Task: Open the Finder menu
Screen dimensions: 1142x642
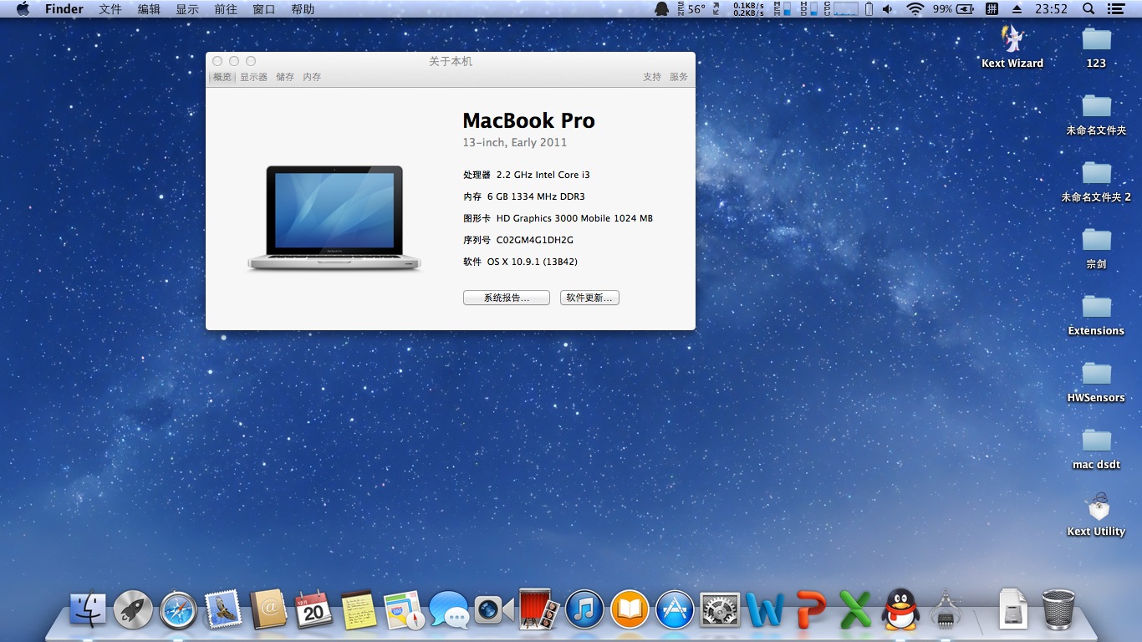Action: 64,9
